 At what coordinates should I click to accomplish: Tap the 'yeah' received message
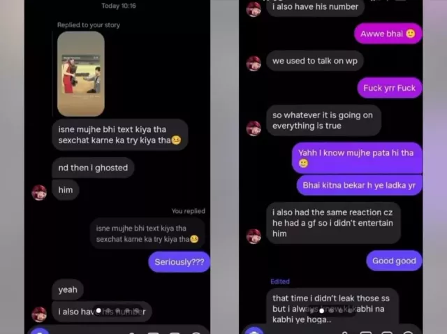pyautogui.click(x=68, y=289)
